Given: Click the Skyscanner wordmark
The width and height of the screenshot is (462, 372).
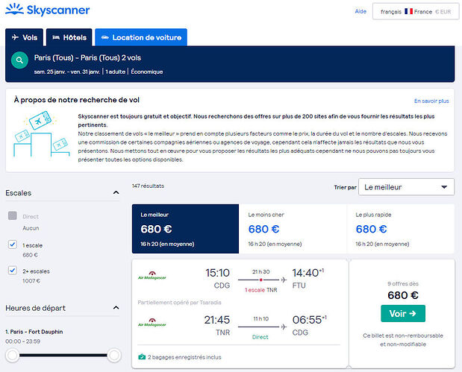Looking at the screenshot, I should click(x=58, y=10).
